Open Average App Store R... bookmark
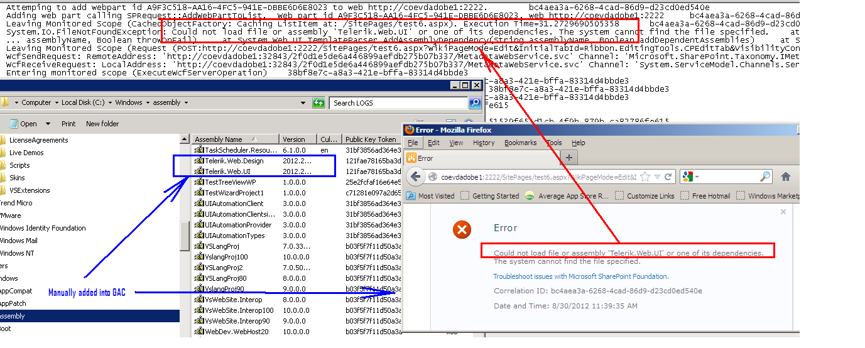The width and height of the screenshot is (865, 348). pos(567,196)
